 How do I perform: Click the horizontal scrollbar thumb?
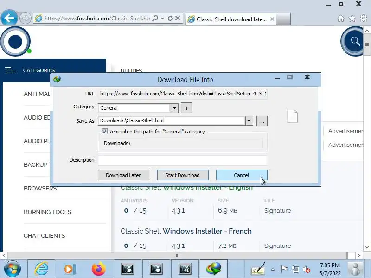tap(178, 255)
